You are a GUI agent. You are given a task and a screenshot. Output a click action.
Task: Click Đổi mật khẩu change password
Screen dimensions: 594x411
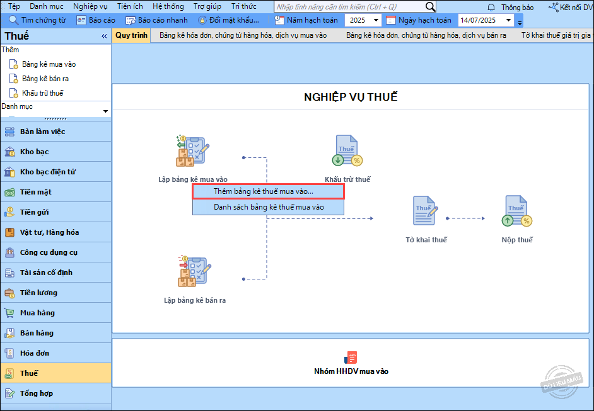[x=229, y=20]
